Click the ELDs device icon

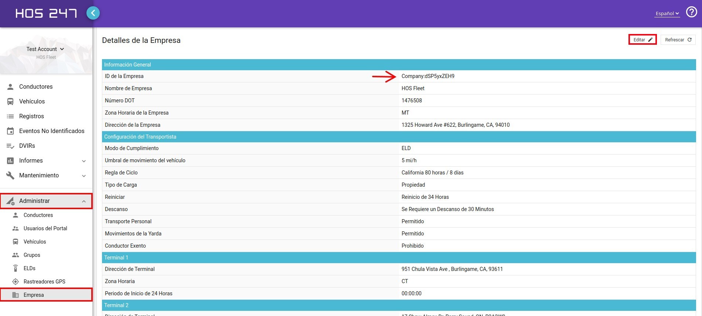pyautogui.click(x=16, y=268)
